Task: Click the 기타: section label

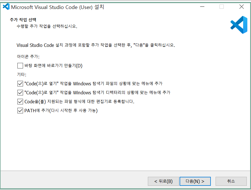Action: (21, 74)
